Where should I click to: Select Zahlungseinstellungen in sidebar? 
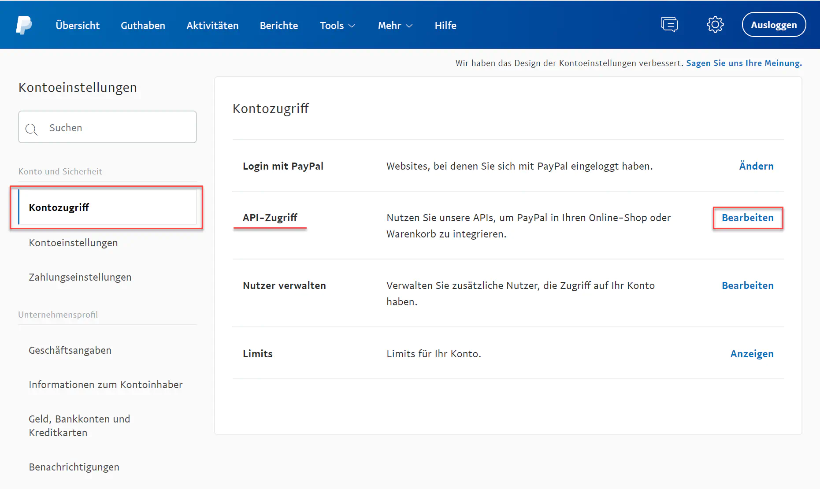tap(80, 277)
